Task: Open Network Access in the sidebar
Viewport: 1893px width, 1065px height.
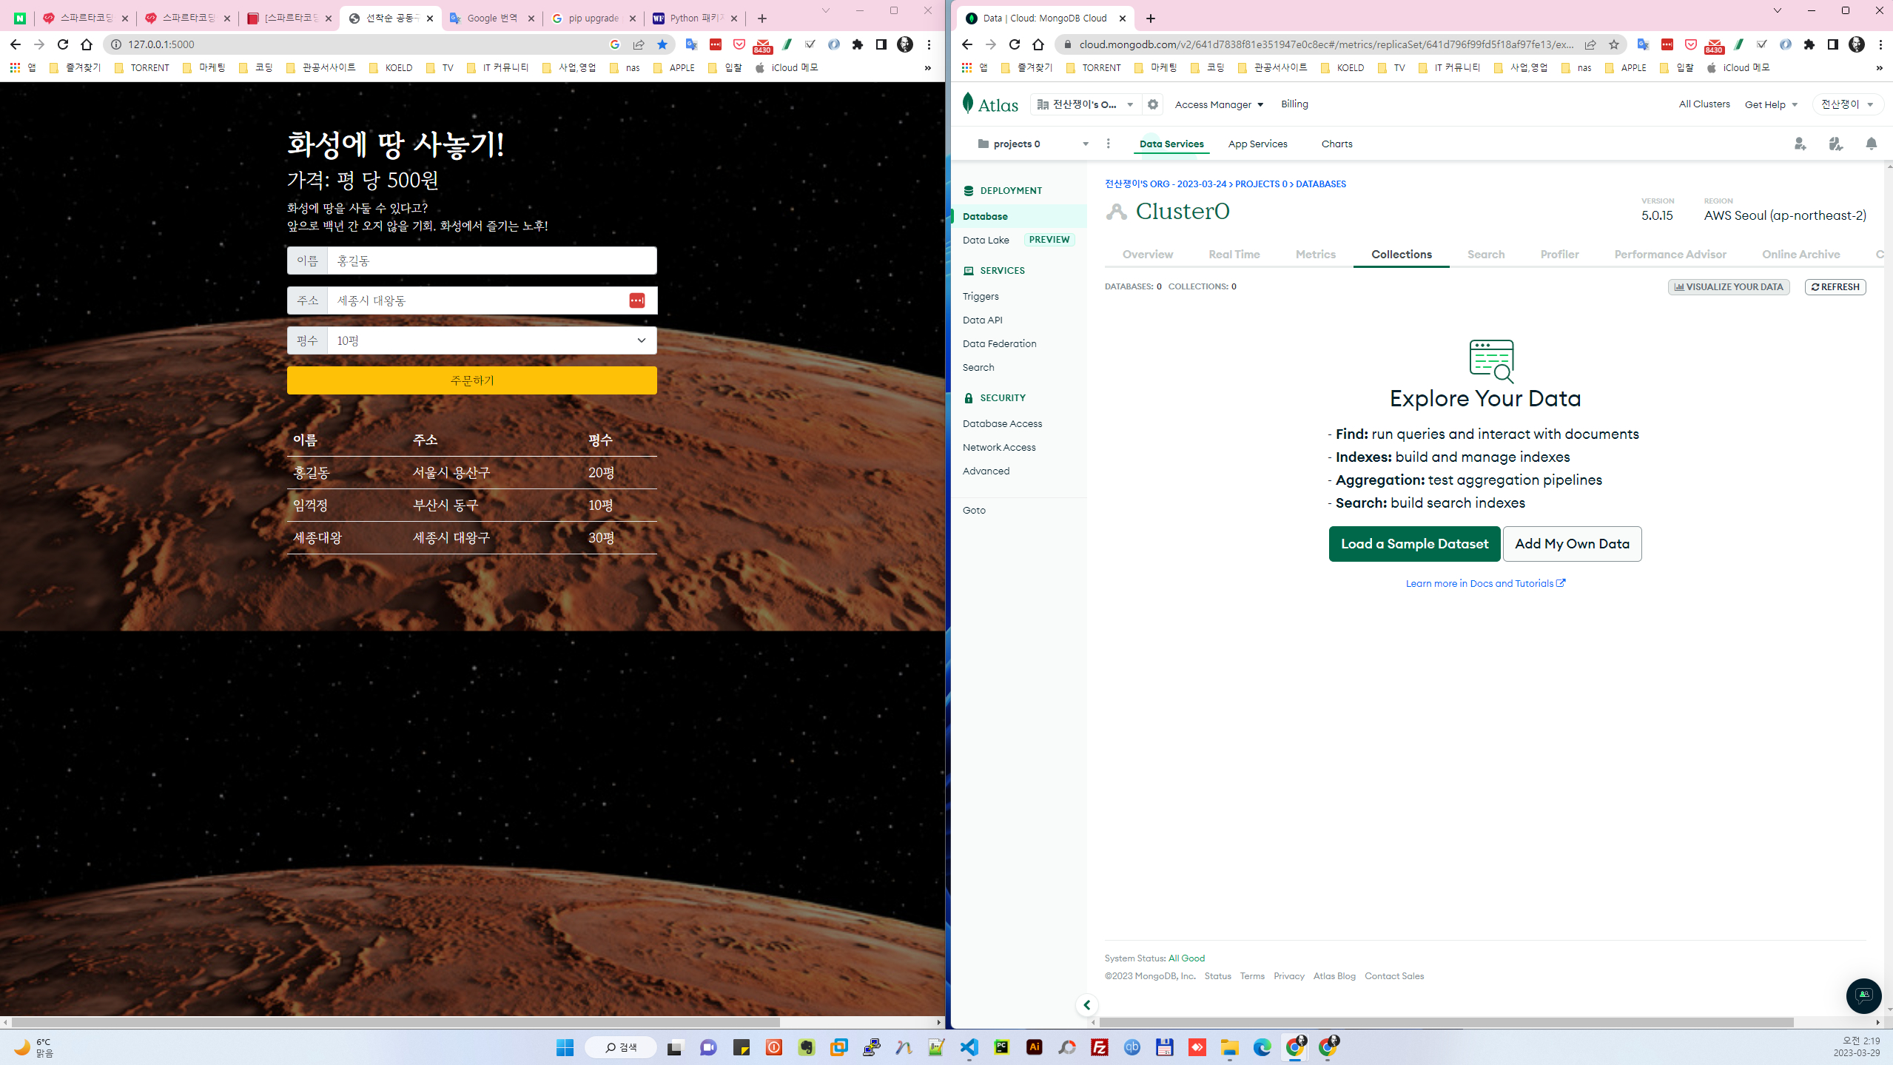Action: pos(999,447)
